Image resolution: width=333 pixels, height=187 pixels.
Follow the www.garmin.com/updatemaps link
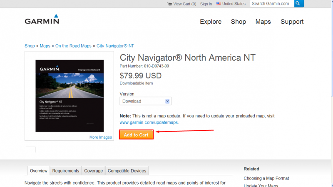(x=149, y=122)
